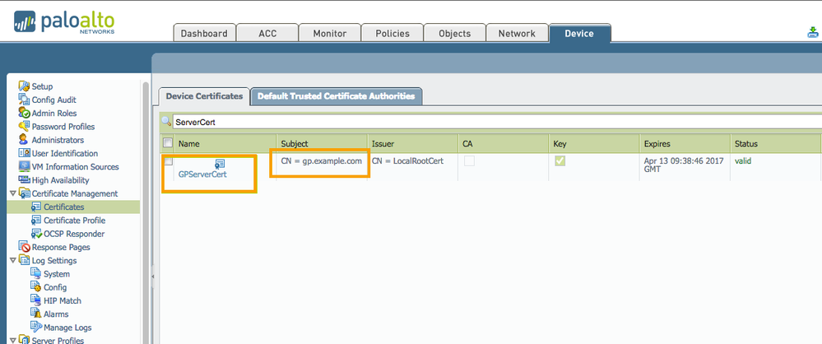Click the Alarms icon
Viewport: 822px width, 344px height.
[x=36, y=314]
